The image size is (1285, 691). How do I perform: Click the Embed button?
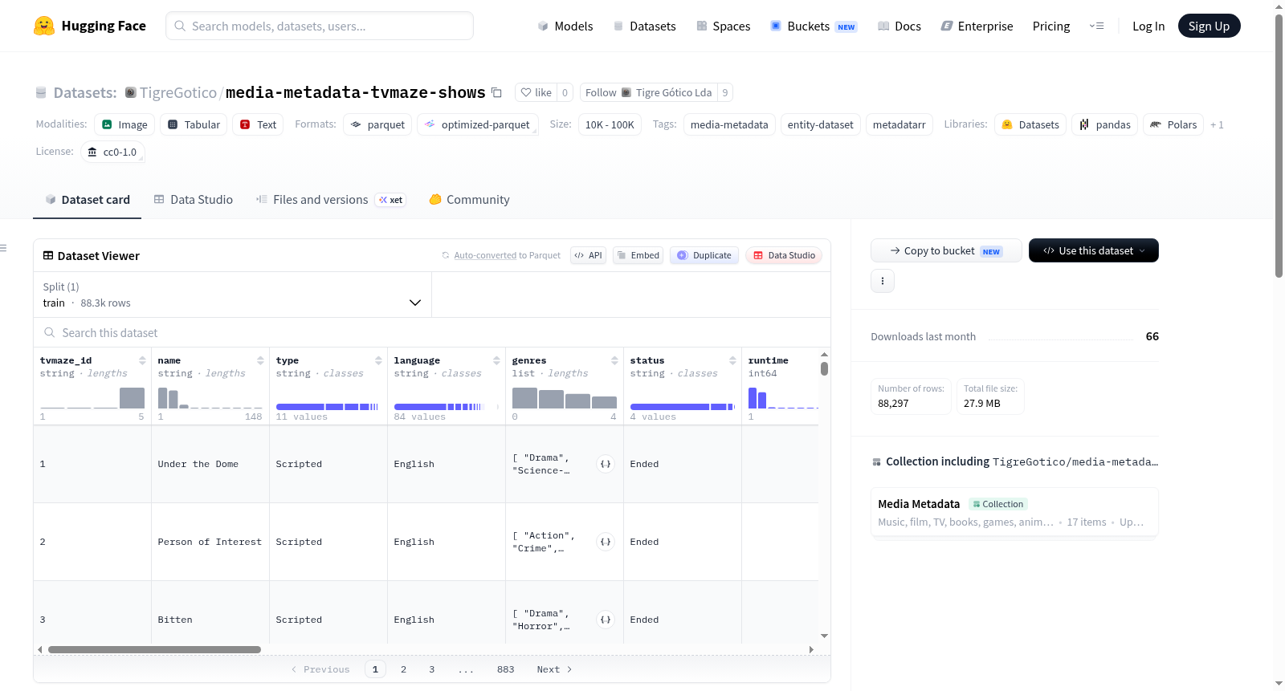(x=638, y=255)
